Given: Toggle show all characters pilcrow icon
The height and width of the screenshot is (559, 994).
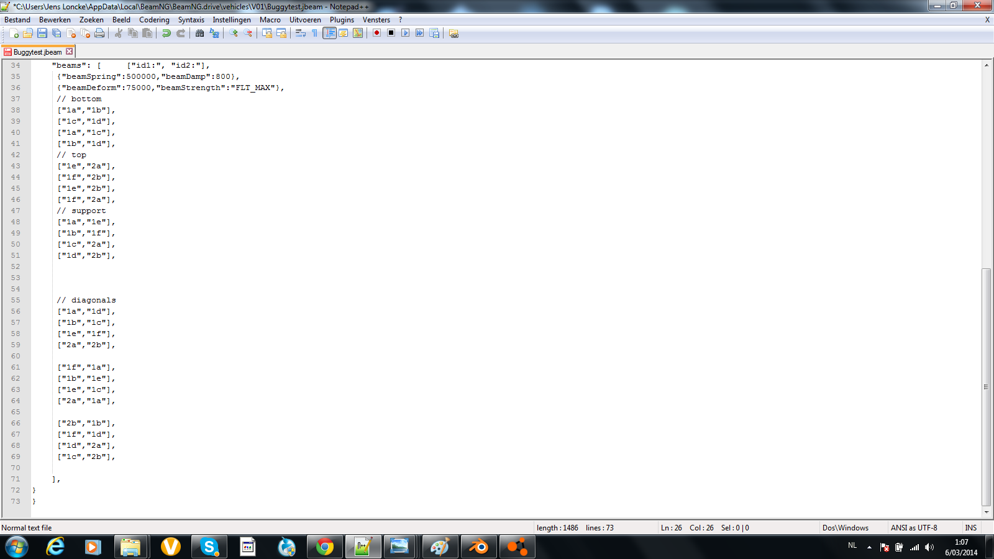Looking at the screenshot, I should point(314,34).
